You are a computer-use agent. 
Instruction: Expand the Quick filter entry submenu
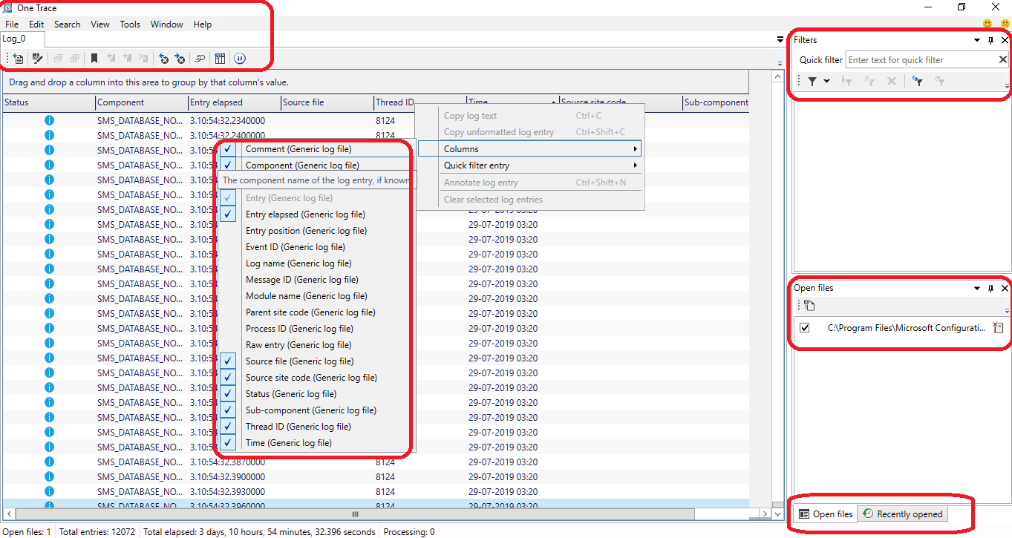529,165
